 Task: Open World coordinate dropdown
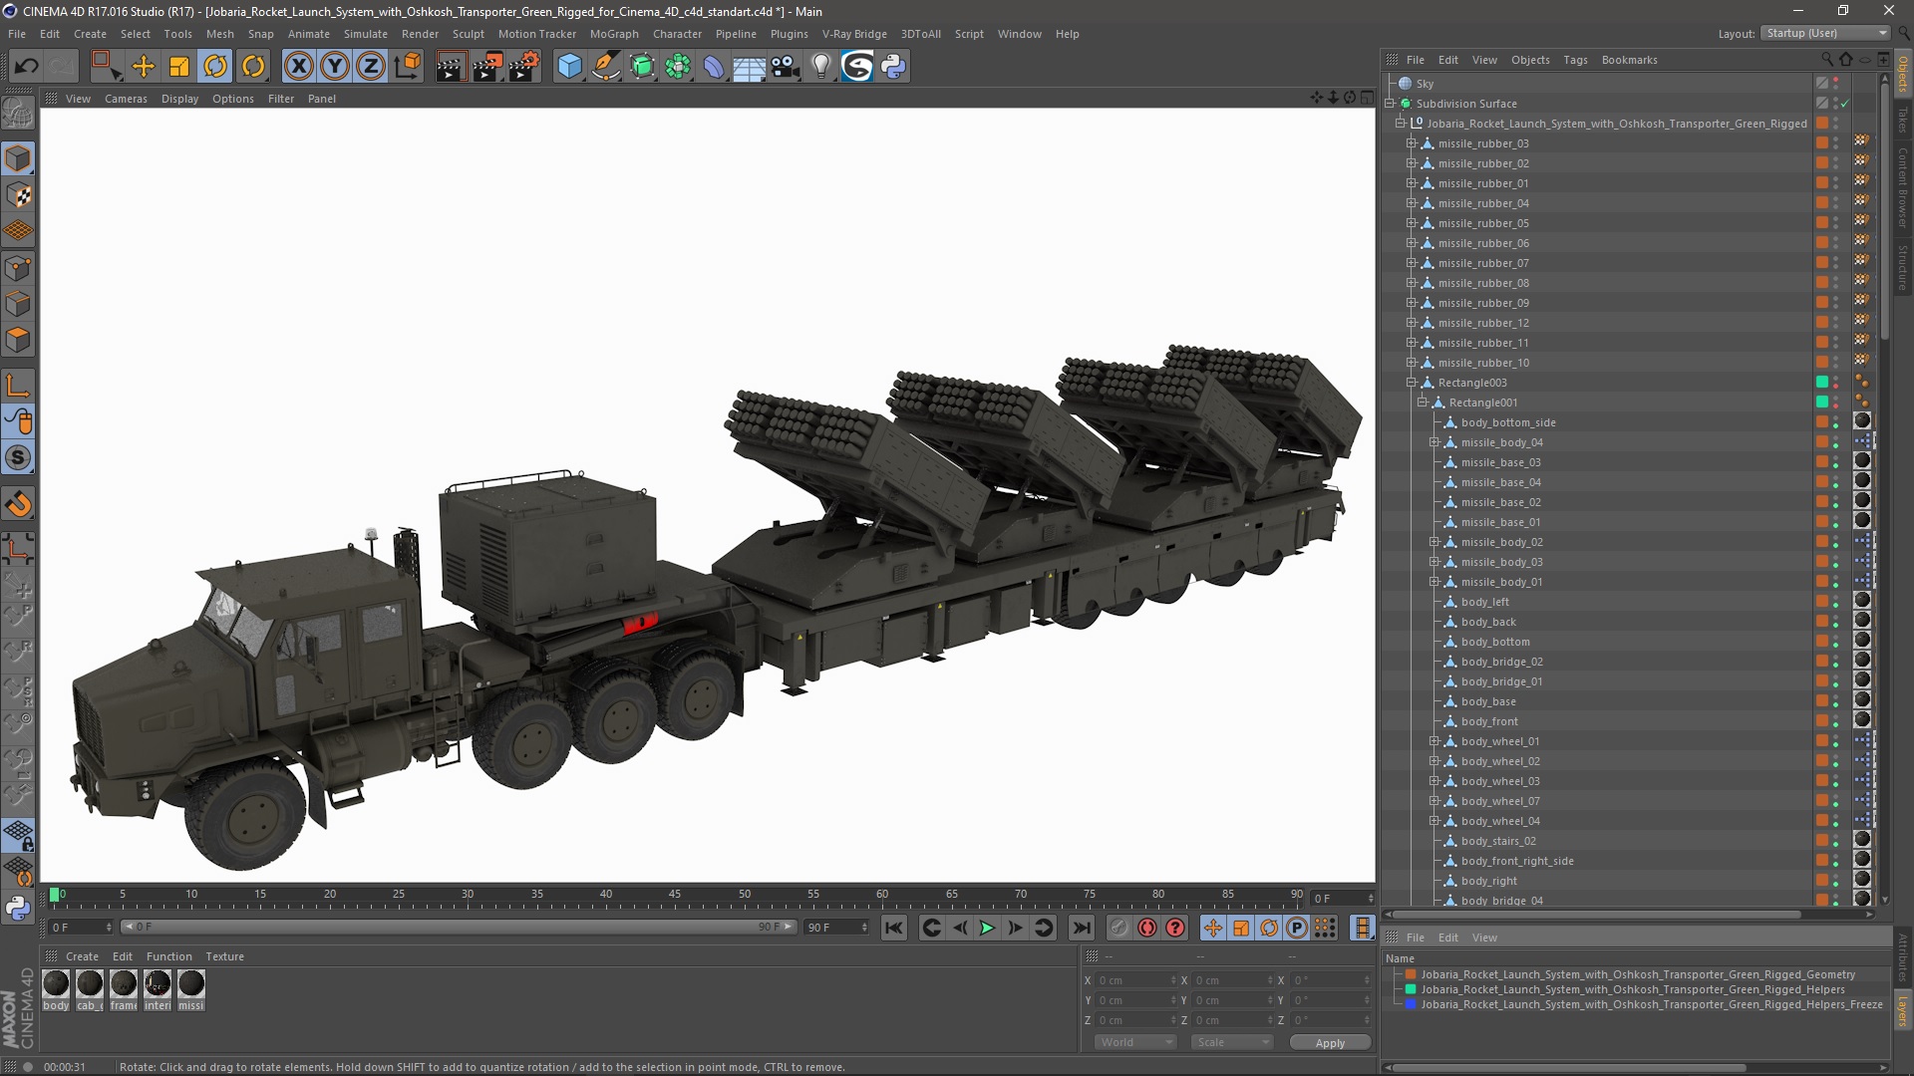[x=1135, y=1042]
